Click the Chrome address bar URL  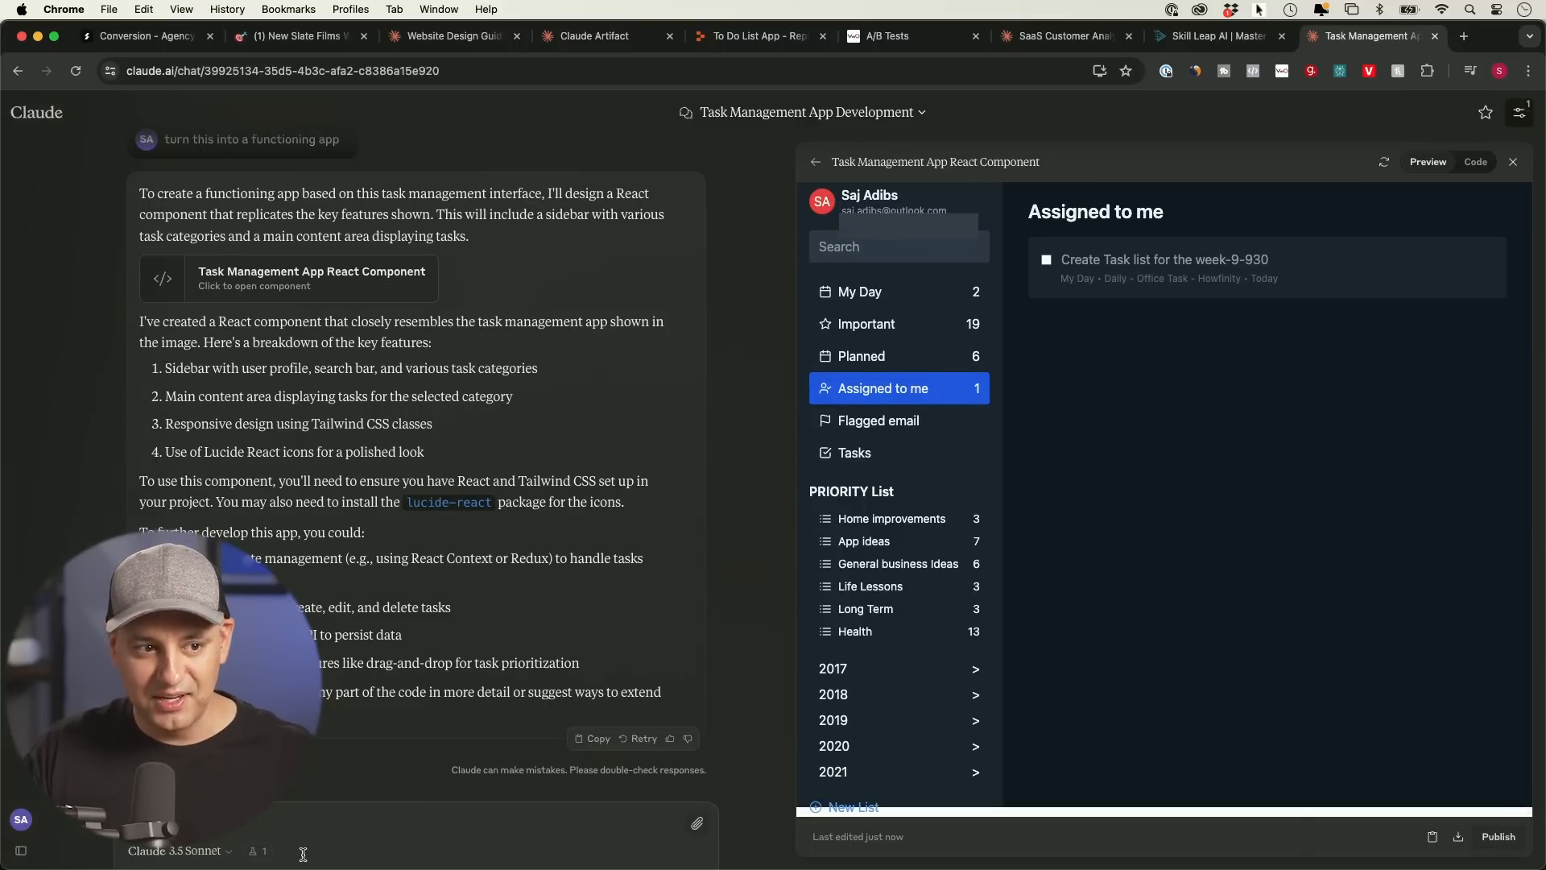click(x=283, y=71)
